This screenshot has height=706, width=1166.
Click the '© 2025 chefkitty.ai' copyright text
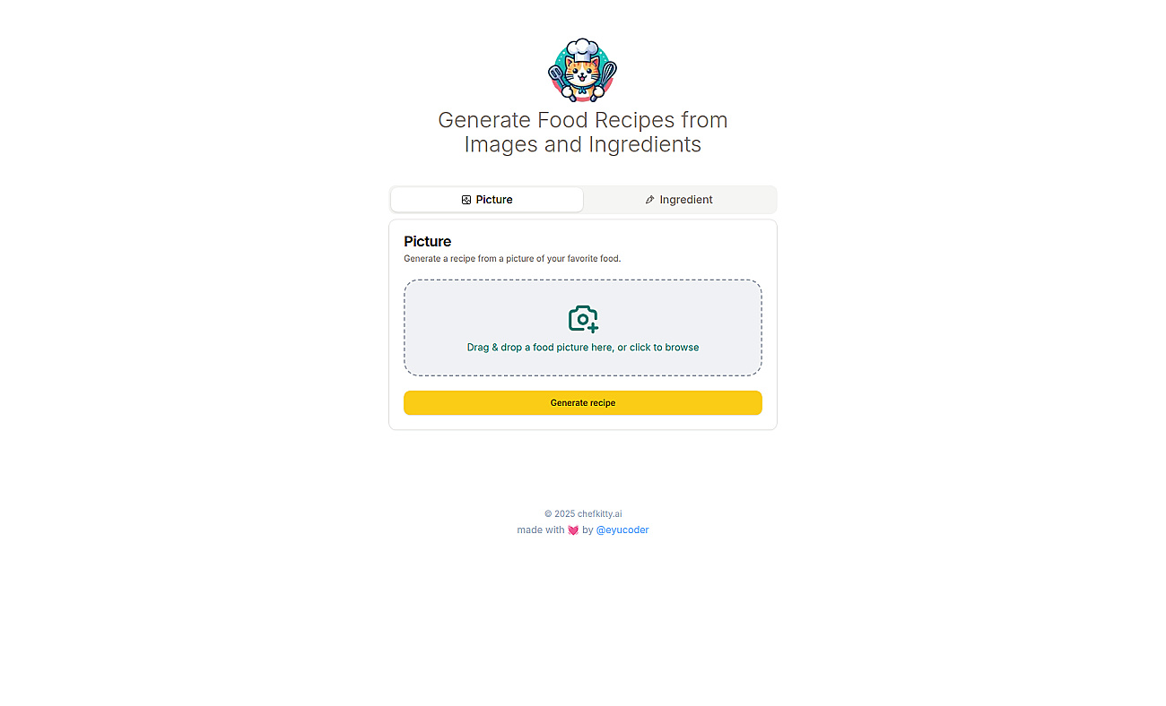583,514
